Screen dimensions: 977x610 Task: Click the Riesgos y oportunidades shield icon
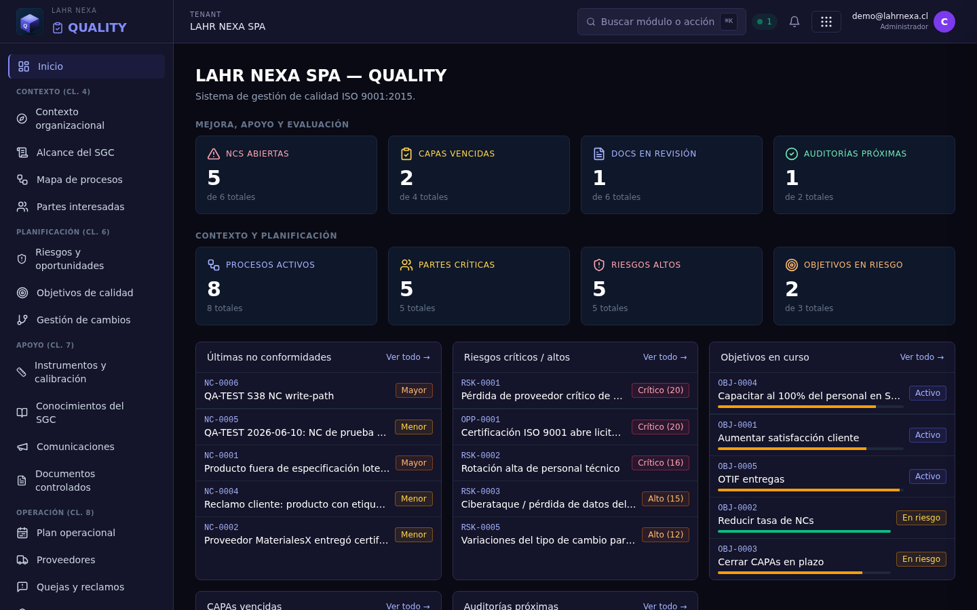(22, 259)
